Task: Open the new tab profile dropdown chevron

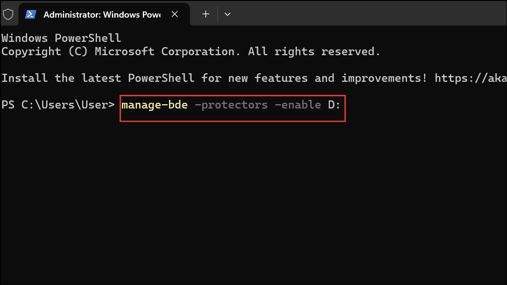Action: tap(227, 14)
